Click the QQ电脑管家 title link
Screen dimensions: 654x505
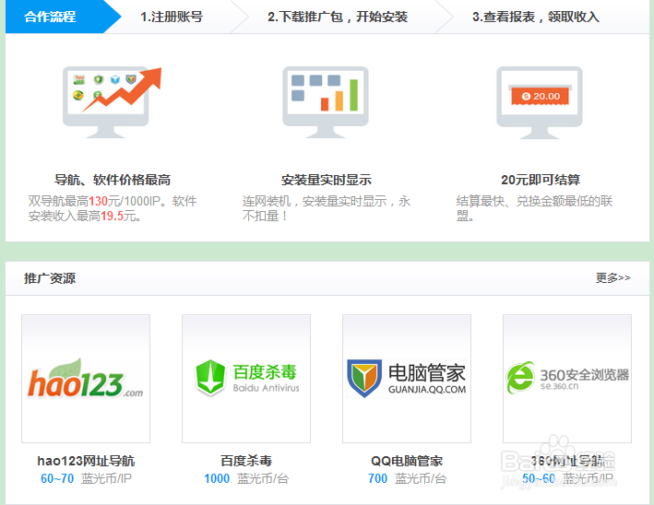pos(407,461)
